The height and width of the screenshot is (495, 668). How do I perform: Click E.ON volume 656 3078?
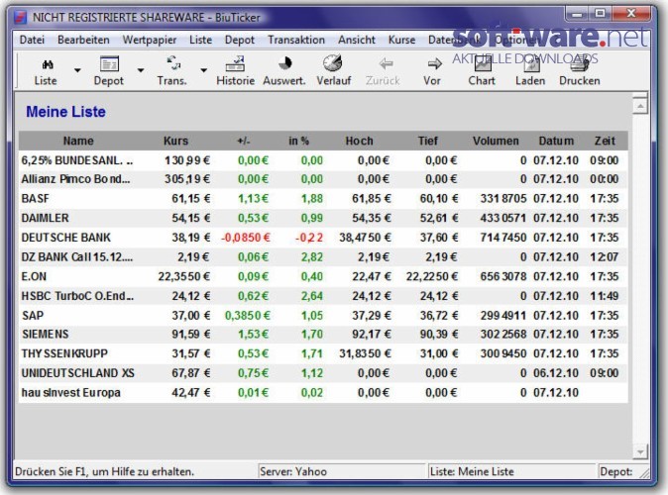(503, 276)
